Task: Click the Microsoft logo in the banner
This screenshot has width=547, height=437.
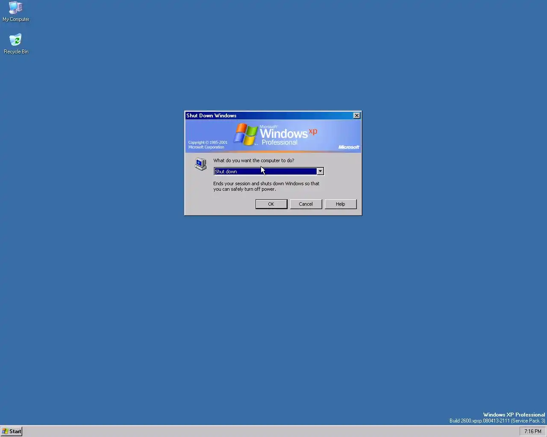Action: click(349, 147)
